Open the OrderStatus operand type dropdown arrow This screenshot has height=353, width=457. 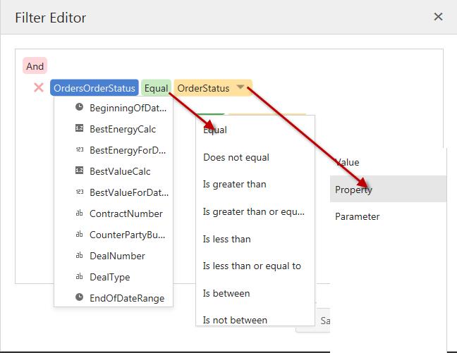(241, 88)
